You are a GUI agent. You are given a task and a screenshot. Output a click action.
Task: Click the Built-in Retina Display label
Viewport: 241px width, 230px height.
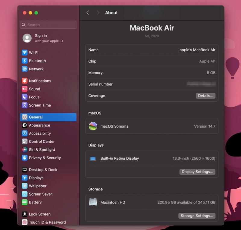pyautogui.click(x=120, y=158)
